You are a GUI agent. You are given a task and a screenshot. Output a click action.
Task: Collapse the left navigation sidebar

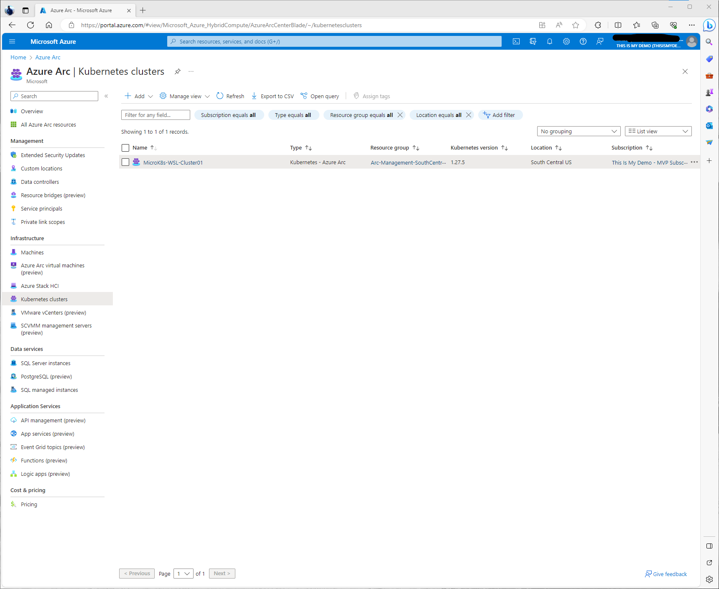coord(106,96)
